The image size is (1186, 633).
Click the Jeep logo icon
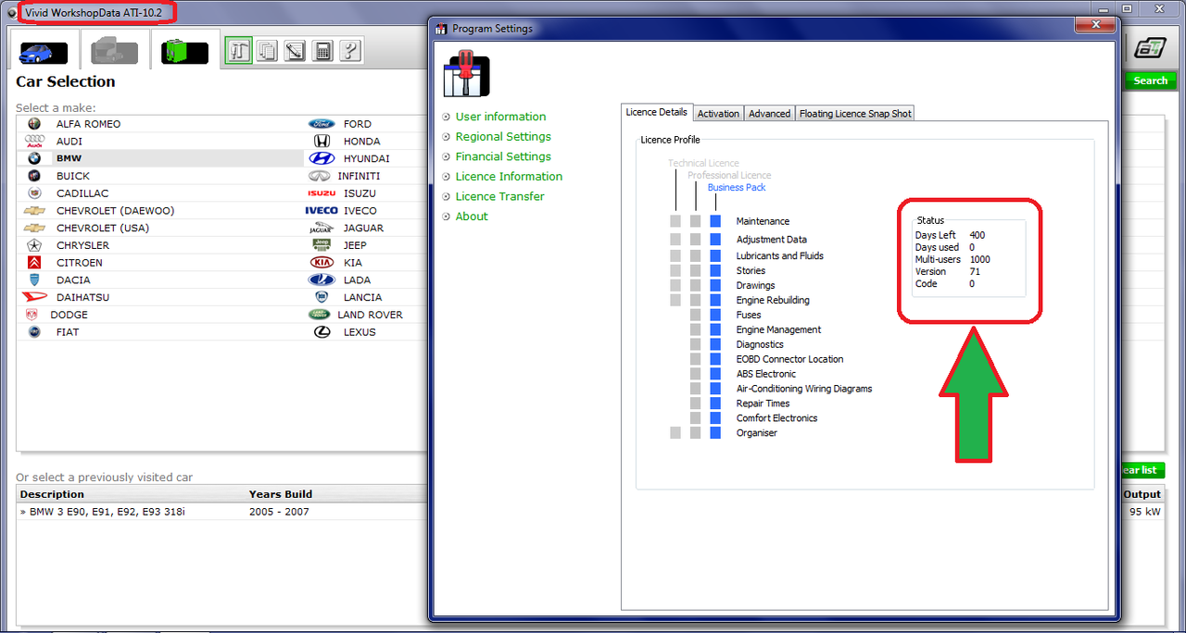pos(322,245)
